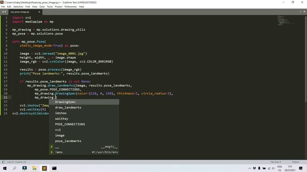
Task: Place cursor on the import mediapipe line
Action: [33, 21]
